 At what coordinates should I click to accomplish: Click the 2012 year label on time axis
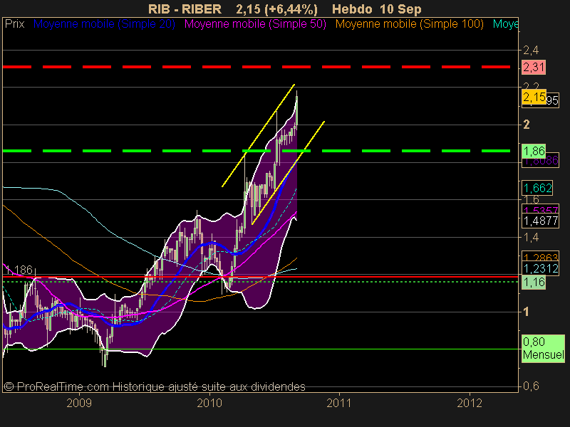point(470,403)
